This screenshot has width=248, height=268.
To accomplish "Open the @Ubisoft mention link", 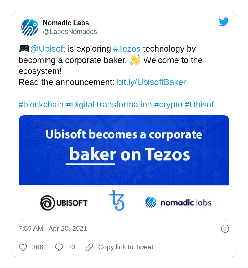I will point(49,49).
